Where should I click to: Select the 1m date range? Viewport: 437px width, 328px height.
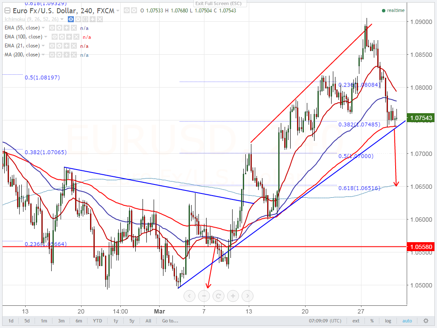(44, 321)
